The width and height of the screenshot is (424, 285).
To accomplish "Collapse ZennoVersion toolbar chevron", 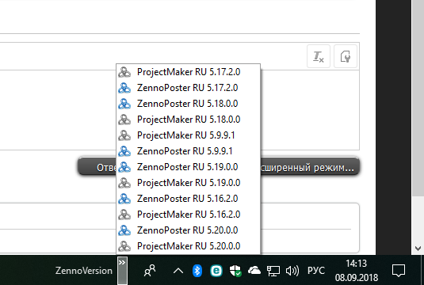I will pos(122,270).
